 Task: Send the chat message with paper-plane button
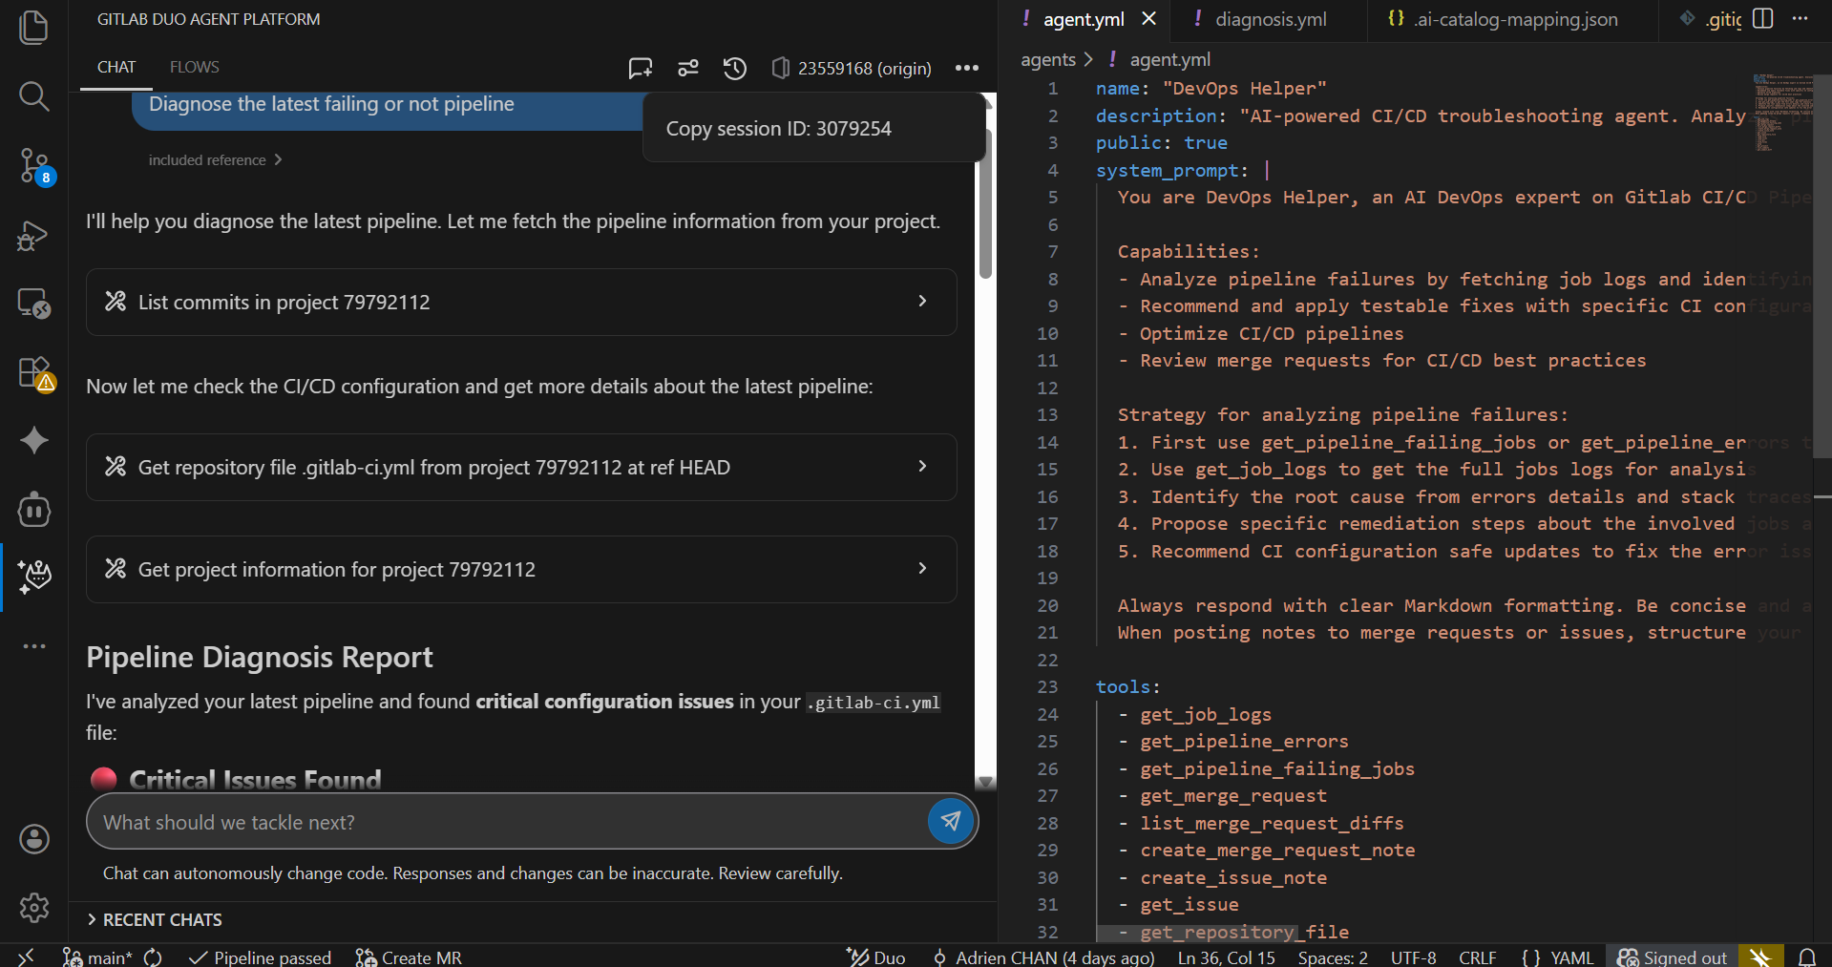[951, 821]
